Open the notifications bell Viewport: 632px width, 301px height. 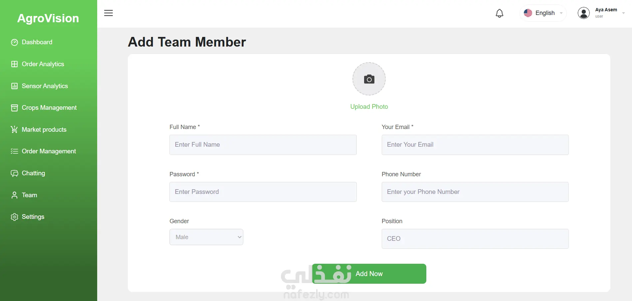[x=499, y=13]
